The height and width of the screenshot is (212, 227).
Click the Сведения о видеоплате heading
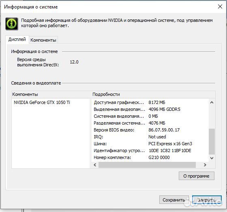pyautogui.click(x=36, y=83)
